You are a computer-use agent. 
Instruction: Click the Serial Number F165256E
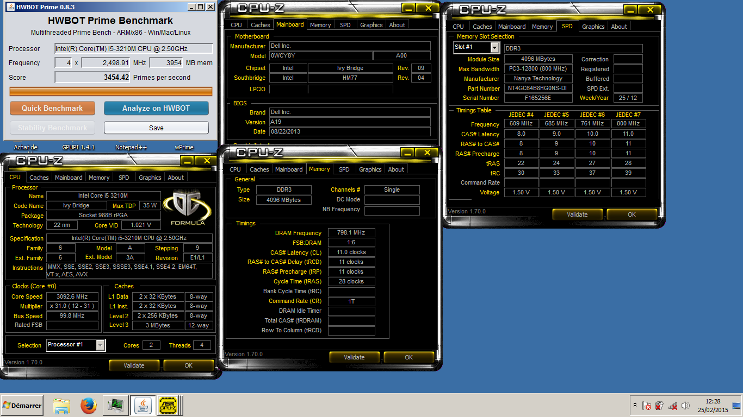point(538,98)
